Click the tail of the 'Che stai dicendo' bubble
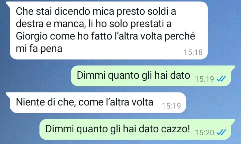Viewport: 241px width, 144px height. pos(8,4)
